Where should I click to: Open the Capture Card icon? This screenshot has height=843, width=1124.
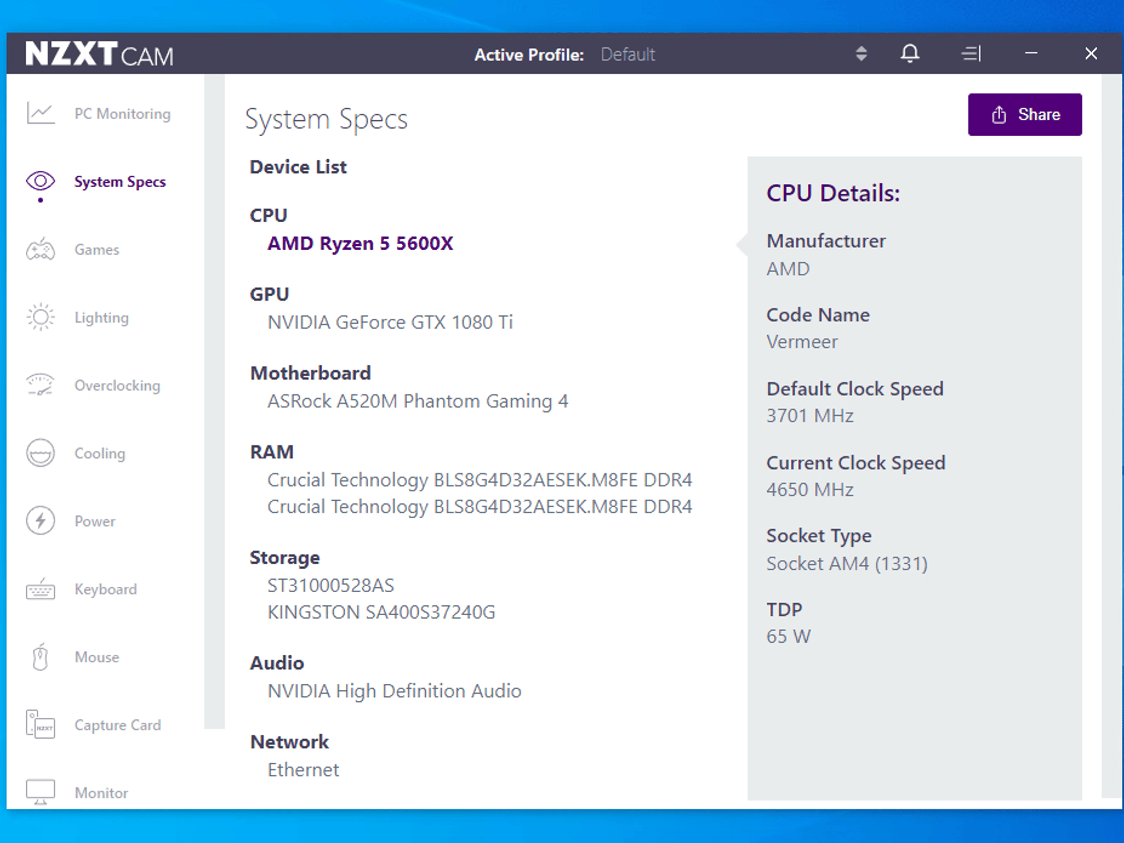pos(41,724)
